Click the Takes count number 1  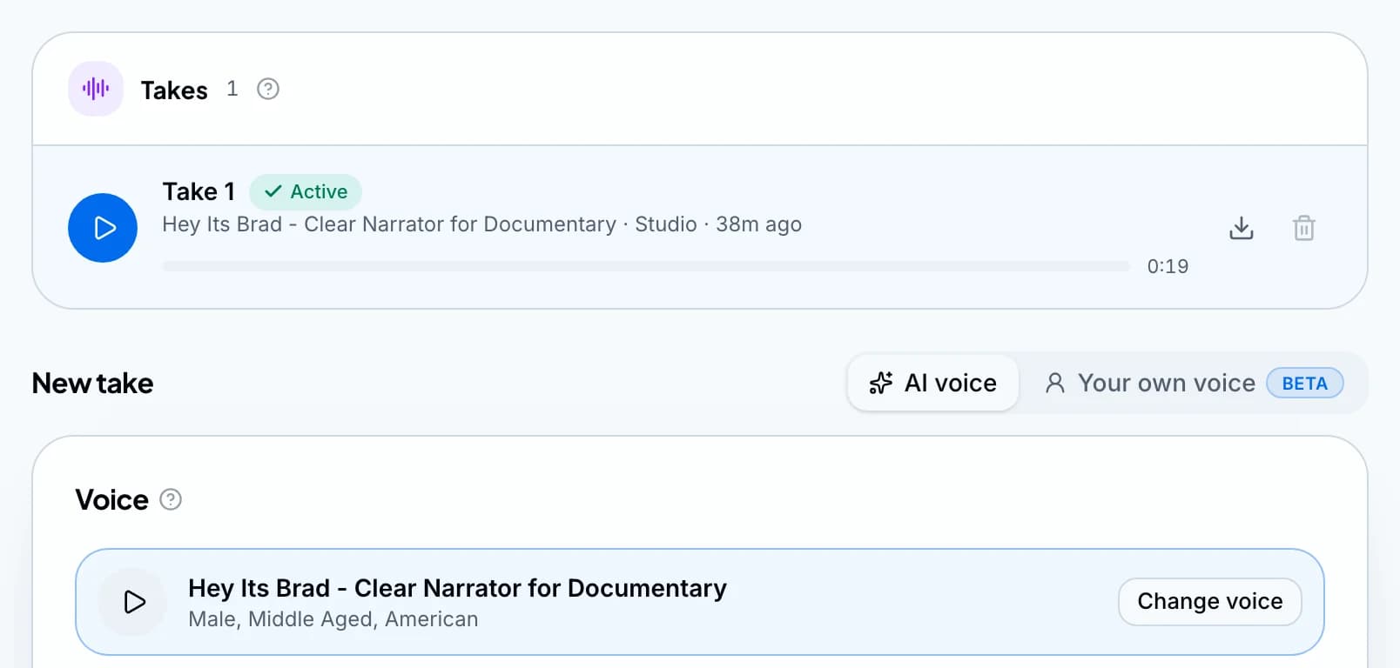[232, 89]
